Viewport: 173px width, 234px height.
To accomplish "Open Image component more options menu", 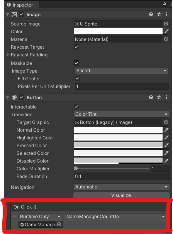I will 166,14.
